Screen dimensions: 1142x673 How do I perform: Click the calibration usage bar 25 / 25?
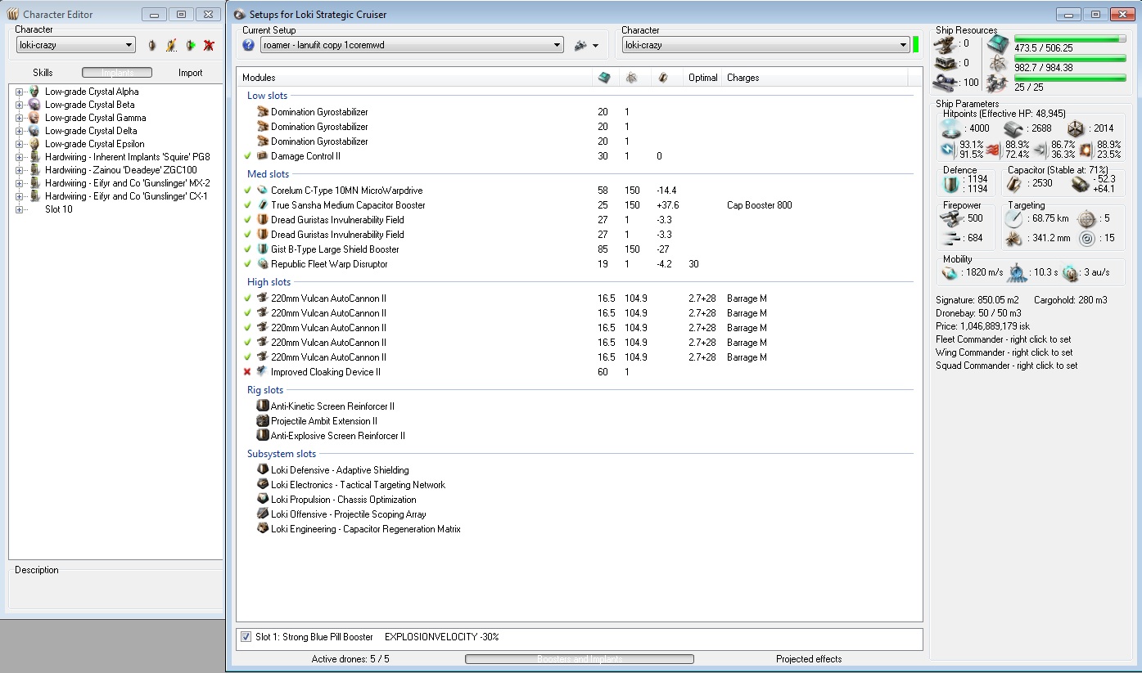click(1071, 78)
